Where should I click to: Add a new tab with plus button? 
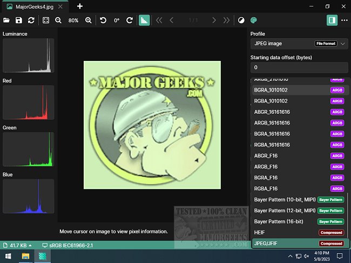pos(80,6)
